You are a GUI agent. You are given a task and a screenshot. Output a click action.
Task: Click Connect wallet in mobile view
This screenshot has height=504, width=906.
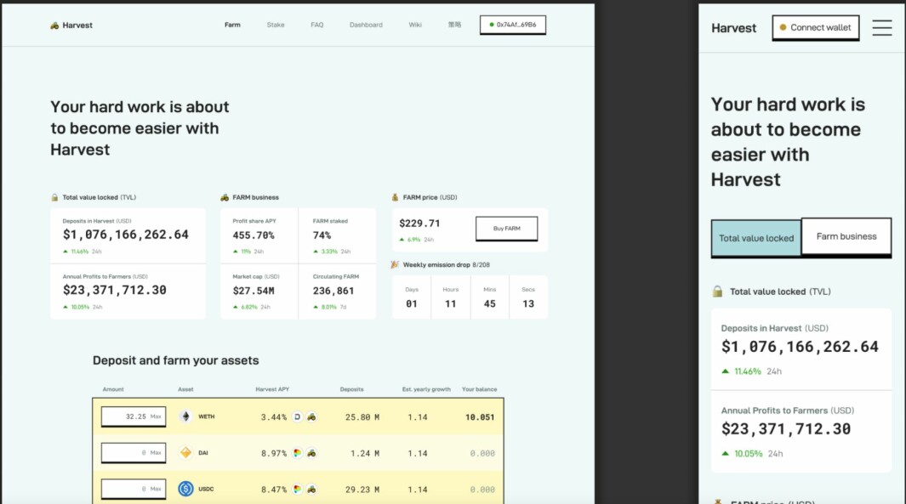[x=816, y=28]
